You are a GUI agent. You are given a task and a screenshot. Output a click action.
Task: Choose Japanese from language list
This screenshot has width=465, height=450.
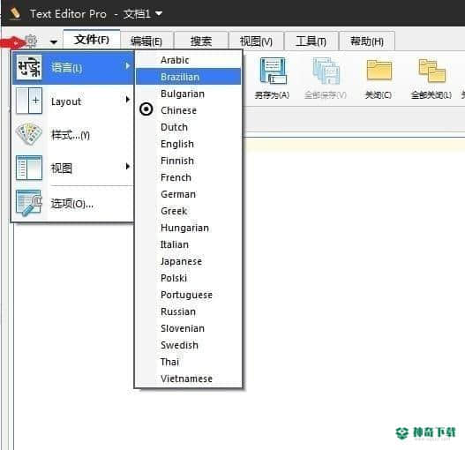(188, 261)
